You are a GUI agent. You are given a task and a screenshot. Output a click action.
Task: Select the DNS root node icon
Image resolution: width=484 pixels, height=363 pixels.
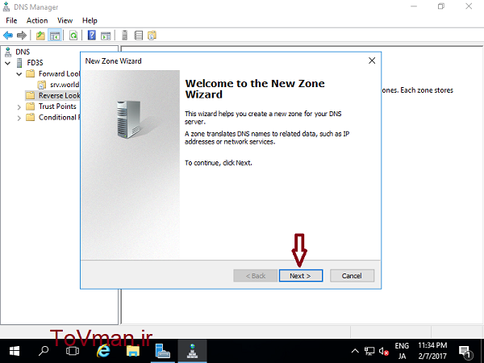coord(8,52)
